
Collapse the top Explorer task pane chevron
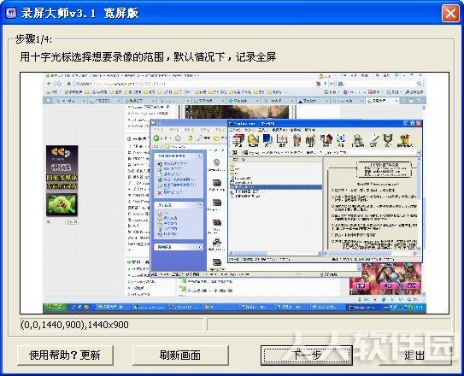click(200, 156)
